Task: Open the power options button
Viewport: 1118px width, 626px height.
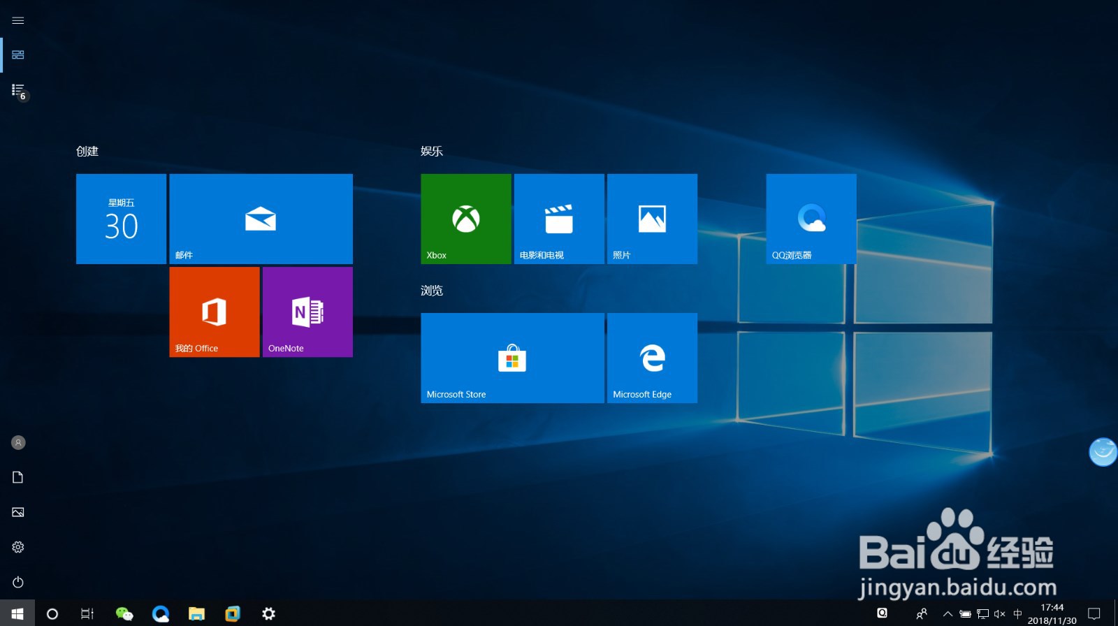Action: coord(18,582)
